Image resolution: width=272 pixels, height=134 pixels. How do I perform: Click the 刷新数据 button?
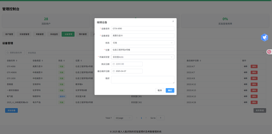(x=260, y=110)
